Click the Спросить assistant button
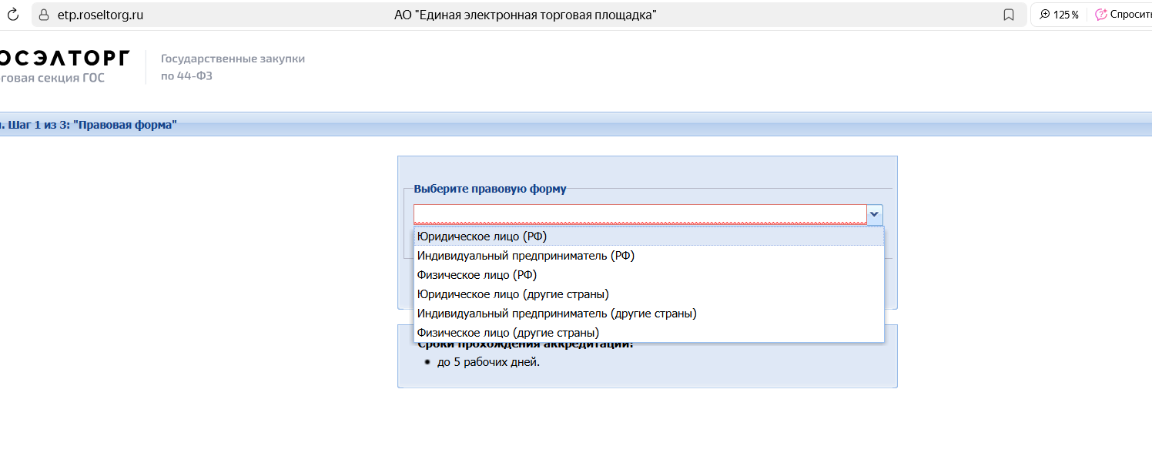Image resolution: width=1152 pixels, height=463 pixels. point(1123,15)
